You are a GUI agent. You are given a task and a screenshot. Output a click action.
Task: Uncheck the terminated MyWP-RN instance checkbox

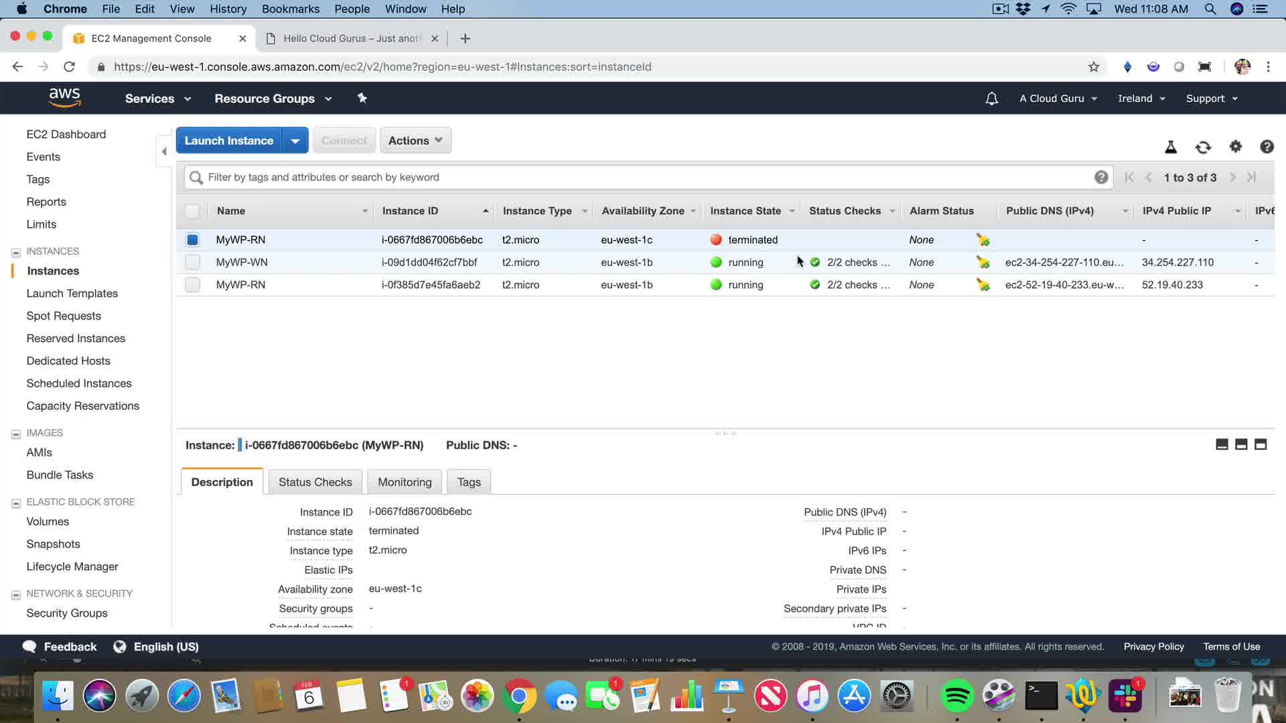click(x=192, y=240)
